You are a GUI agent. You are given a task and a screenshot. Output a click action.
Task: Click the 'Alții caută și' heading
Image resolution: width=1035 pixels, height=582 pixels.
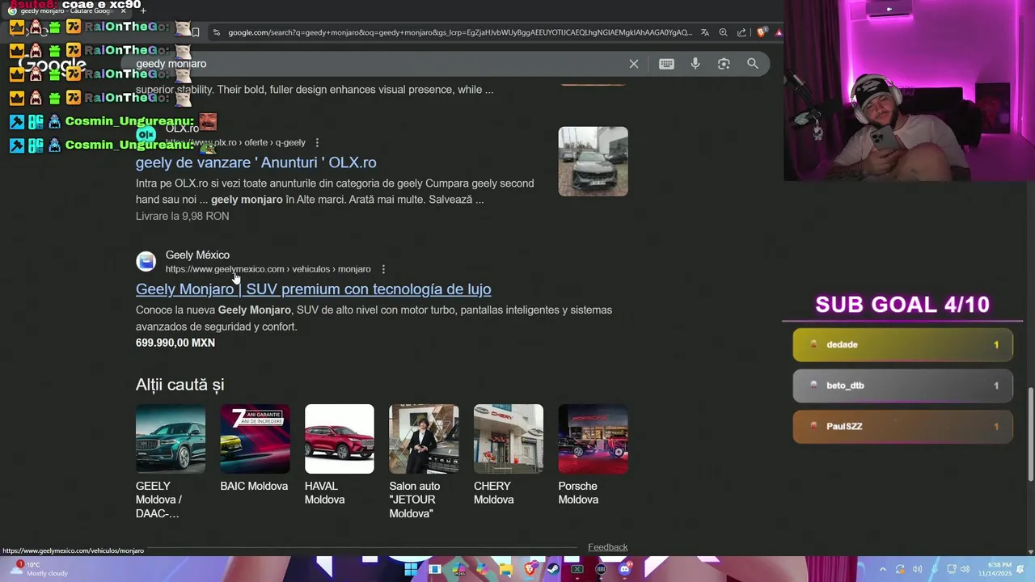(180, 385)
